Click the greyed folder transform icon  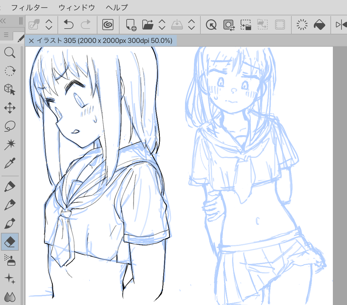263,25
